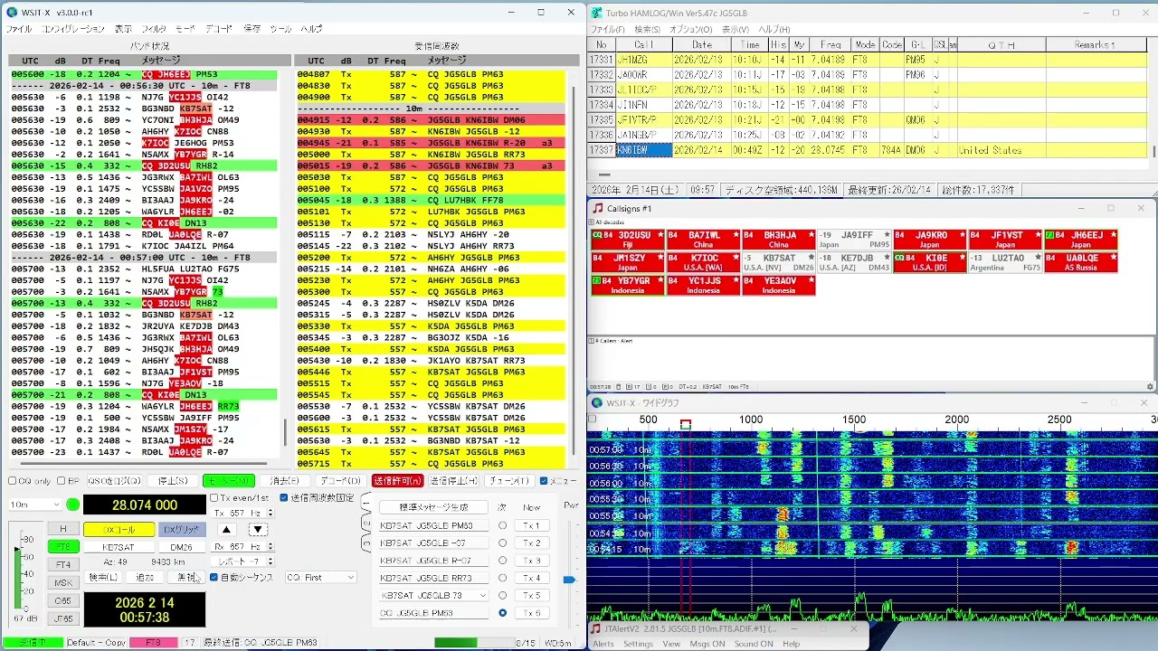Image resolution: width=1158 pixels, height=651 pixels.
Task: Adjust the Pwr power slider
Action: click(x=569, y=579)
